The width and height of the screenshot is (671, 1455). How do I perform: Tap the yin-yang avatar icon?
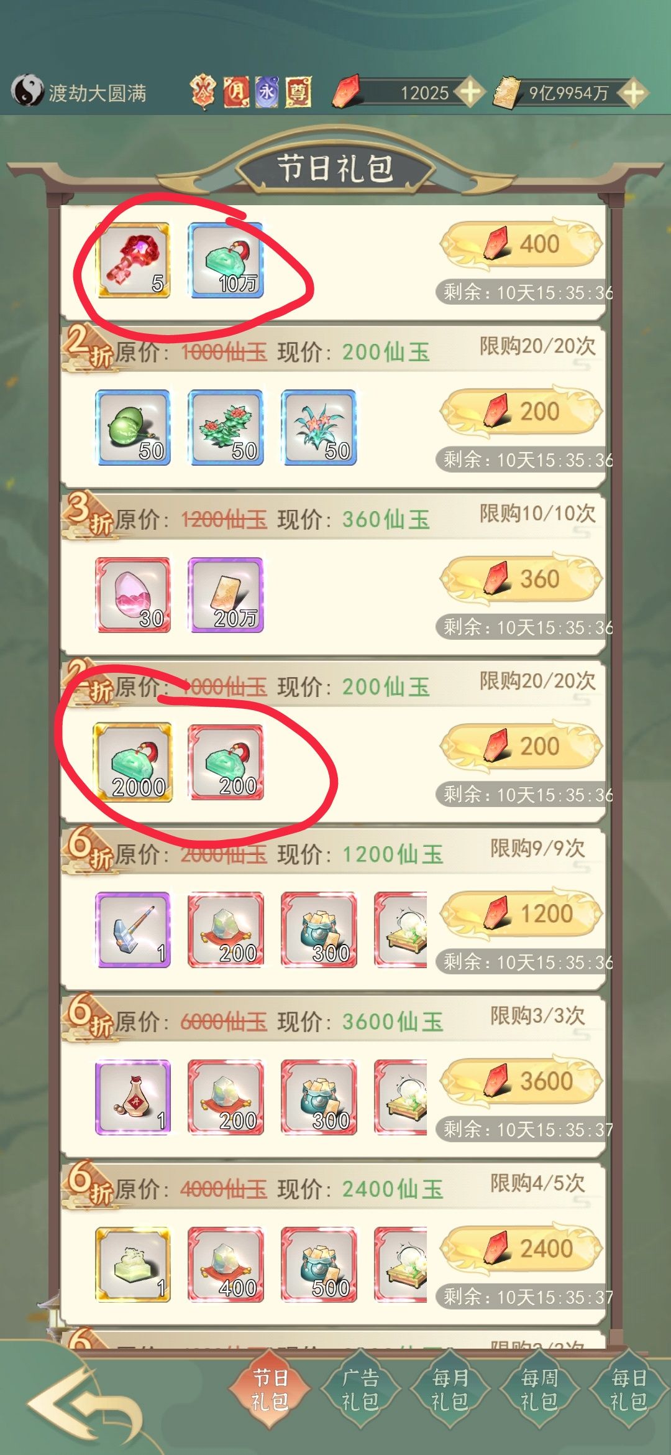pos(27,91)
